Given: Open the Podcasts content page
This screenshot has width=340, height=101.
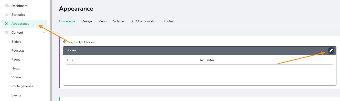Looking at the screenshot, I should 18,50.
